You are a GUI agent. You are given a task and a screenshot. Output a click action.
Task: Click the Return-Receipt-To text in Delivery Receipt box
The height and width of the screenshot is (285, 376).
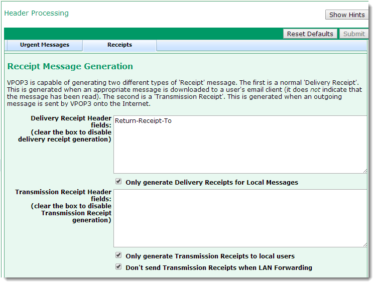[143, 121]
